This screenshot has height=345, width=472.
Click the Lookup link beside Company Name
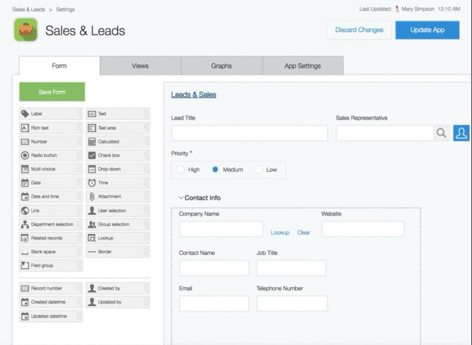[x=280, y=232]
